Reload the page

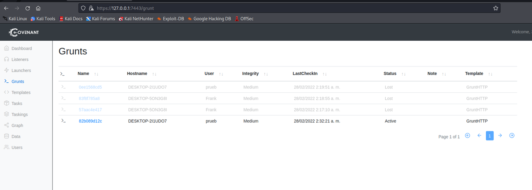coord(27,8)
